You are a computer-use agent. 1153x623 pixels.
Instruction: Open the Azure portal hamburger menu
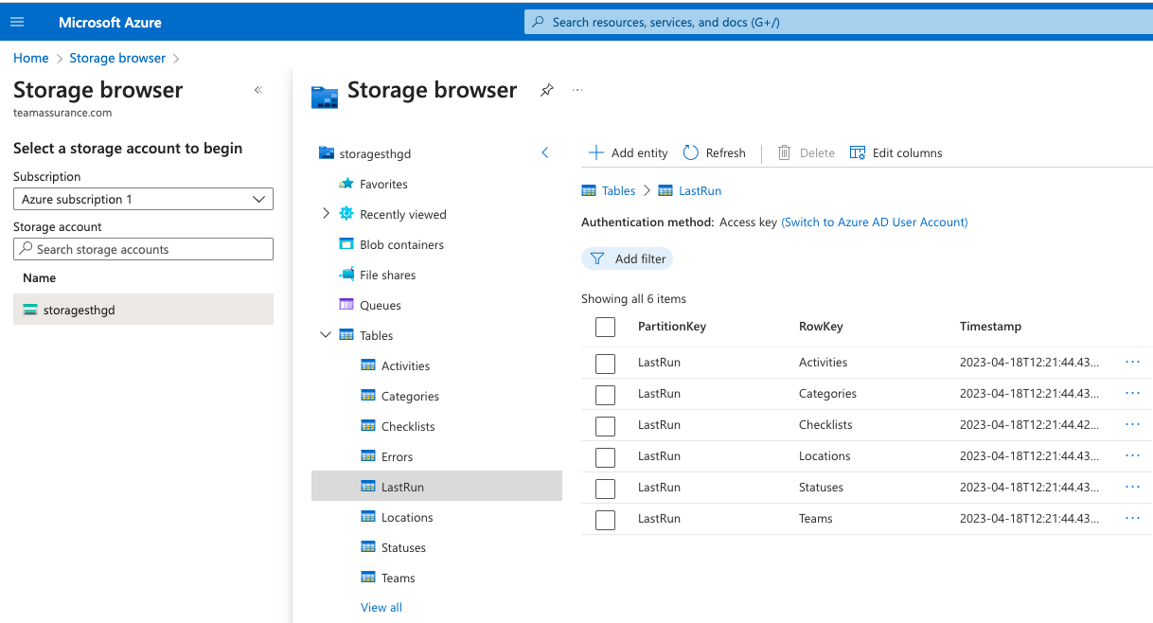click(17, 22)
